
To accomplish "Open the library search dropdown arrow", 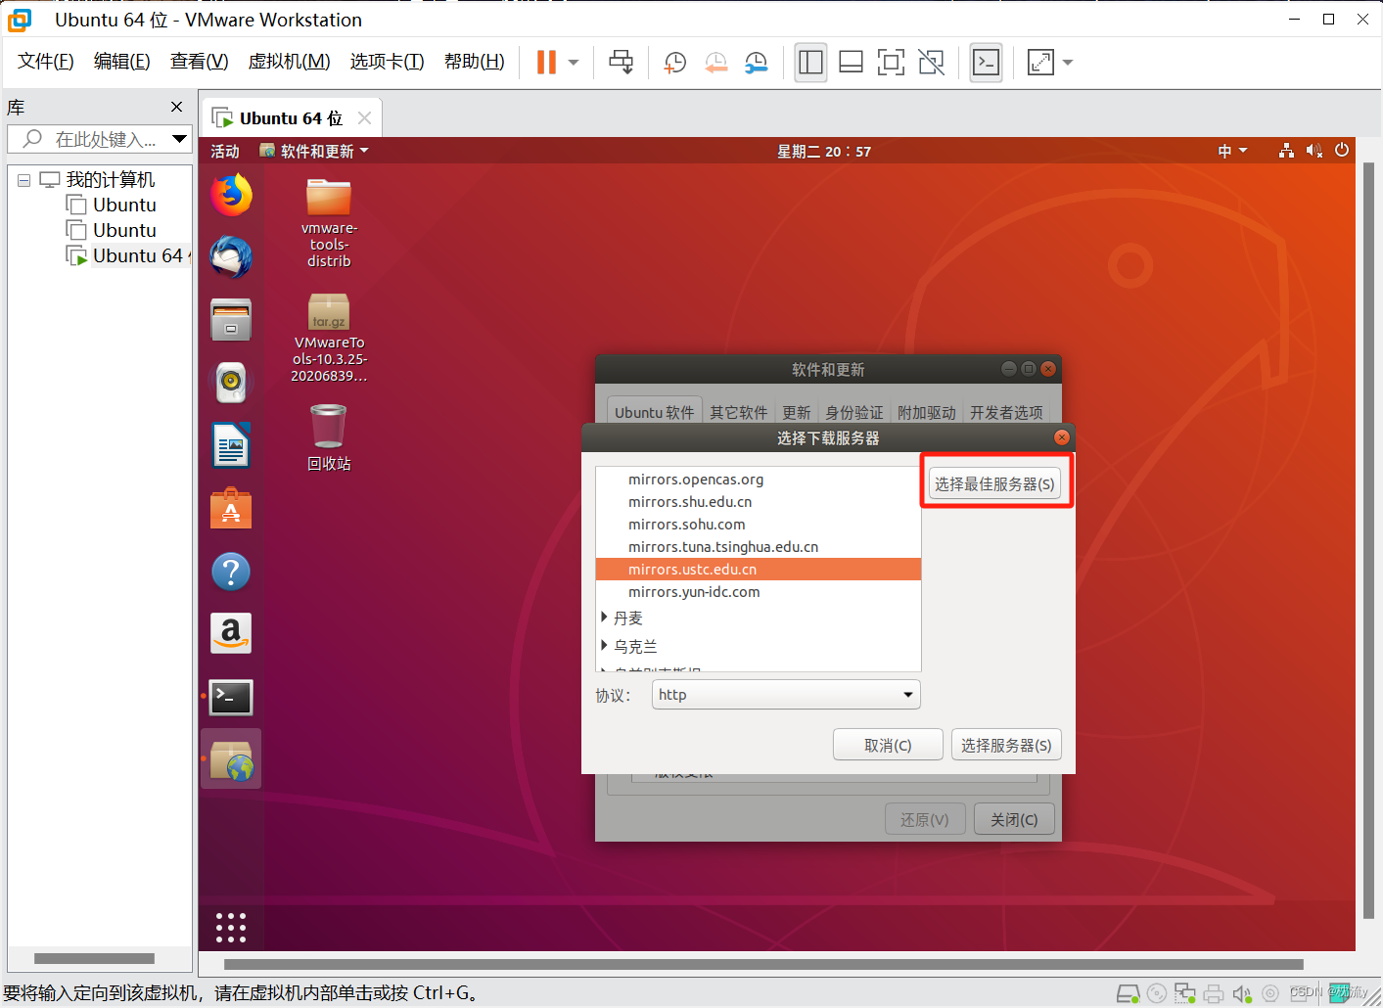I will 180,139.
